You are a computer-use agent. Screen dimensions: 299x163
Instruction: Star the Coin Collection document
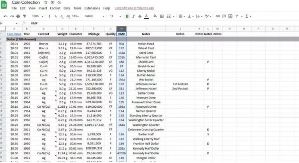click(46, 2)
